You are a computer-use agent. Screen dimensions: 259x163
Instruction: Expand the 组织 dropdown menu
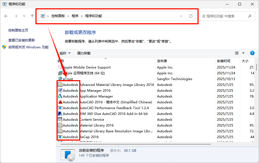65,53
